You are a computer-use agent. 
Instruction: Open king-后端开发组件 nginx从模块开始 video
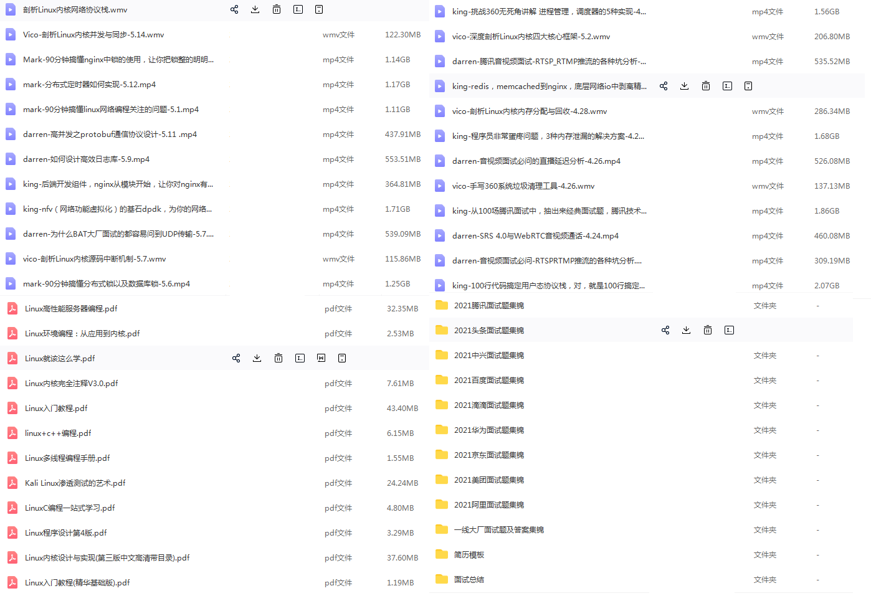tap(118, 184)
